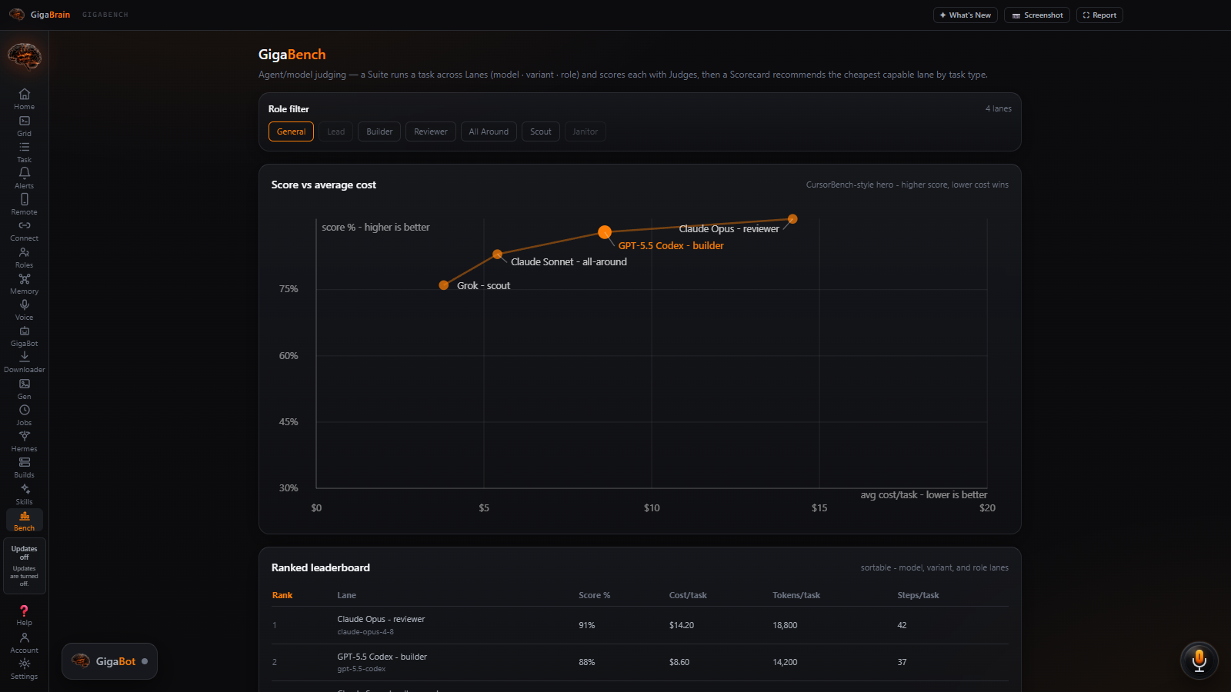Open the Builds sidebar icon
This screenshot has height=692, width=1231.
[x=25, y=467]
